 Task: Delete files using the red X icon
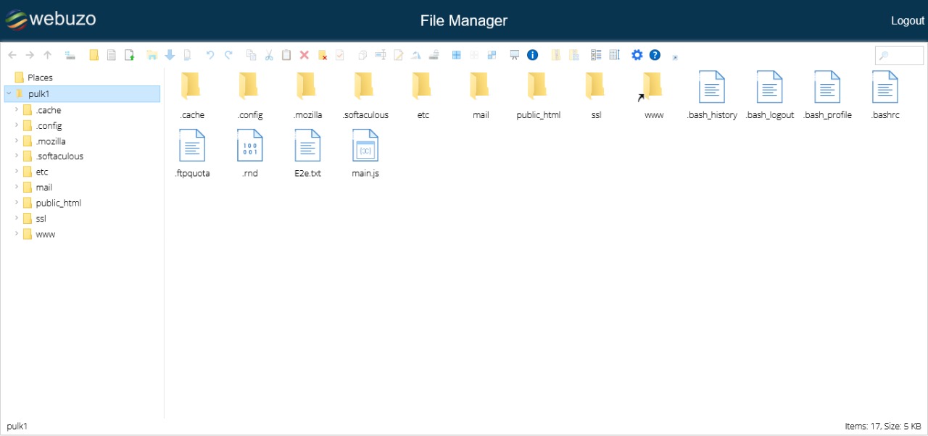304,54
